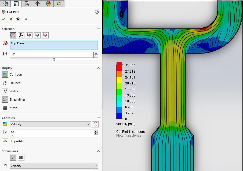Confirm the Cut Plot with the green checkmark
Screen dimensions: 243x171
coord(3,19)
